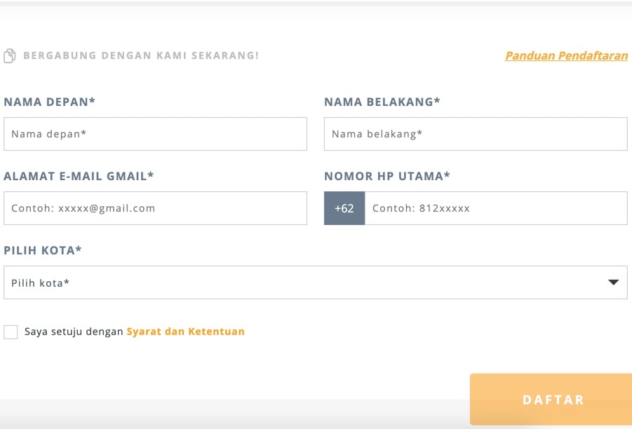Open the Syarat dan Ketentuan link
This screenshot has width=632, height=429.
tap(185, 332)
